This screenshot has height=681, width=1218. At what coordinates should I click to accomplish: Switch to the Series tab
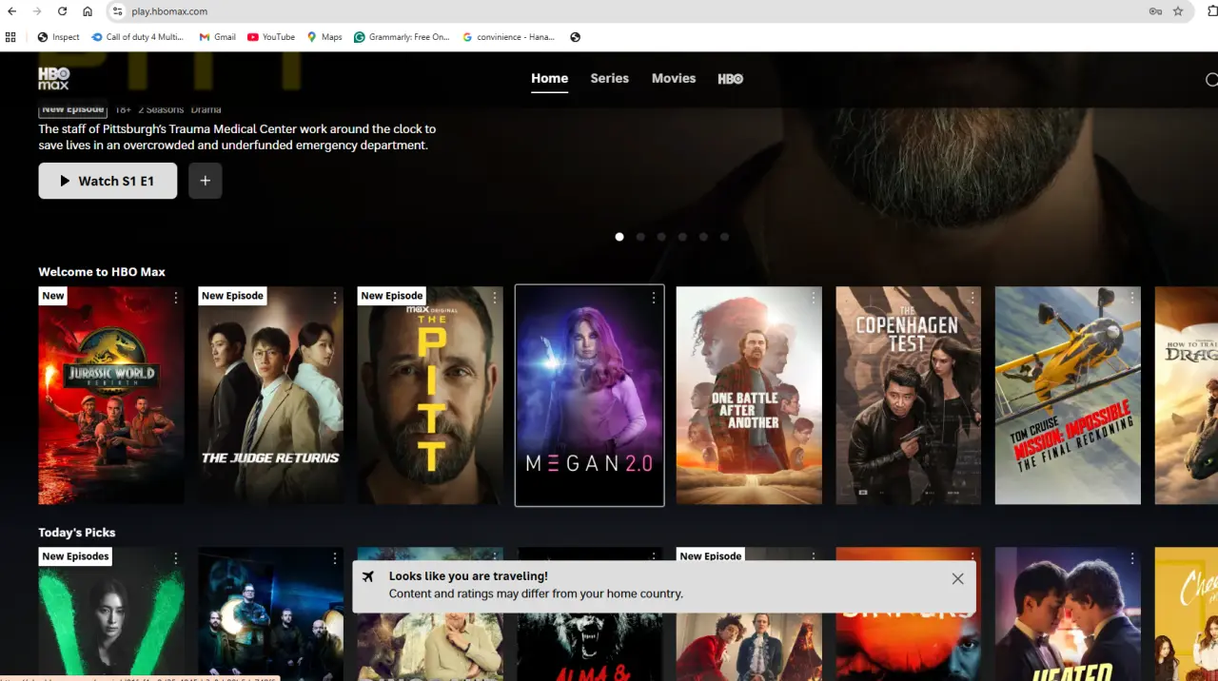tap(609, 79)
